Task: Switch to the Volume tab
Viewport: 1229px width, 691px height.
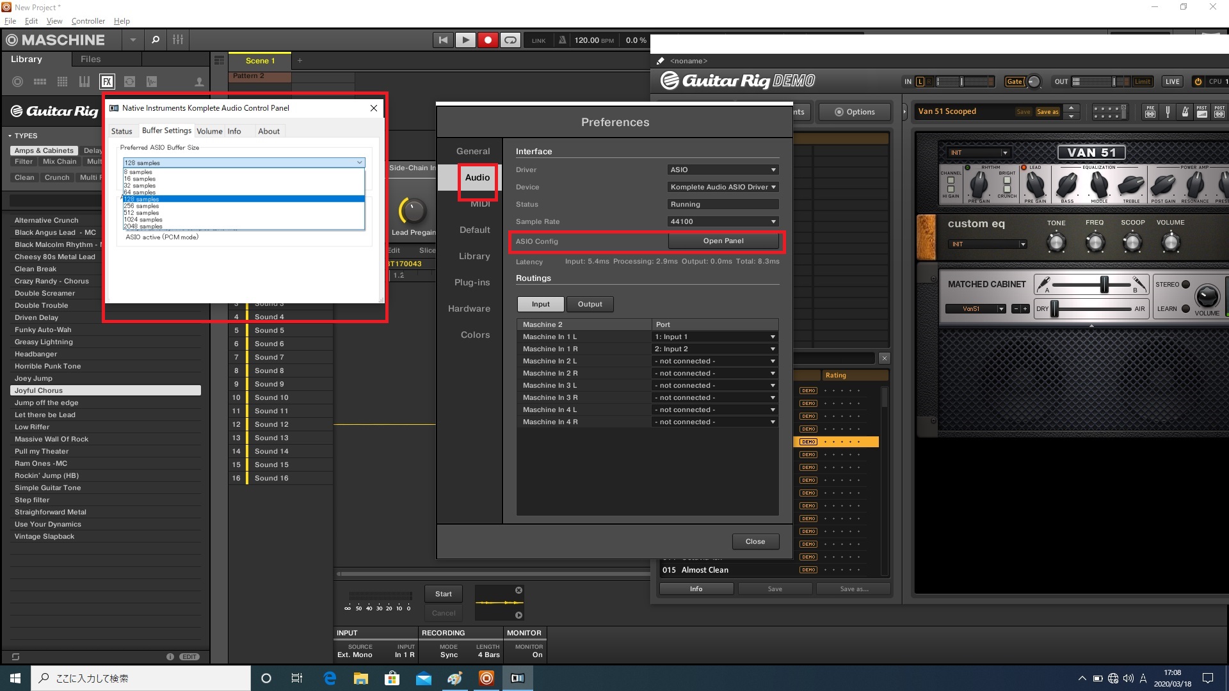Action: [x=209, y=131]
